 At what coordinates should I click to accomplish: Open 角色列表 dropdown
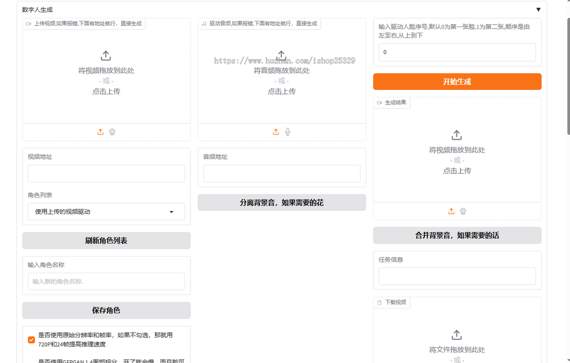[106, 212]
